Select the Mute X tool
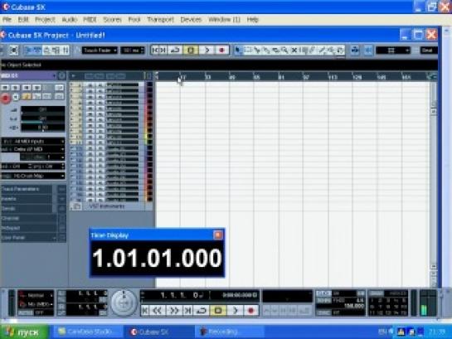The height and width of the screenshot is (339, 452). click(294, 50)
